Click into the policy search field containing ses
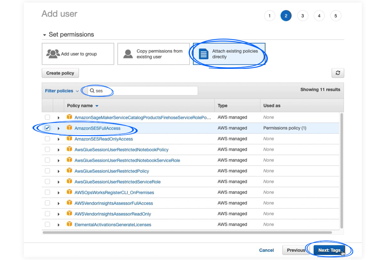The image size is (386, 260). [x=143, y=91]
